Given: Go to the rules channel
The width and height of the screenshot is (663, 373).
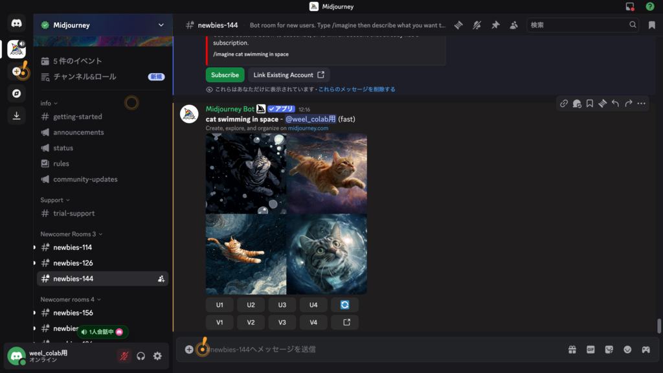Looking at the screenshot, I should tap(102, 164).
